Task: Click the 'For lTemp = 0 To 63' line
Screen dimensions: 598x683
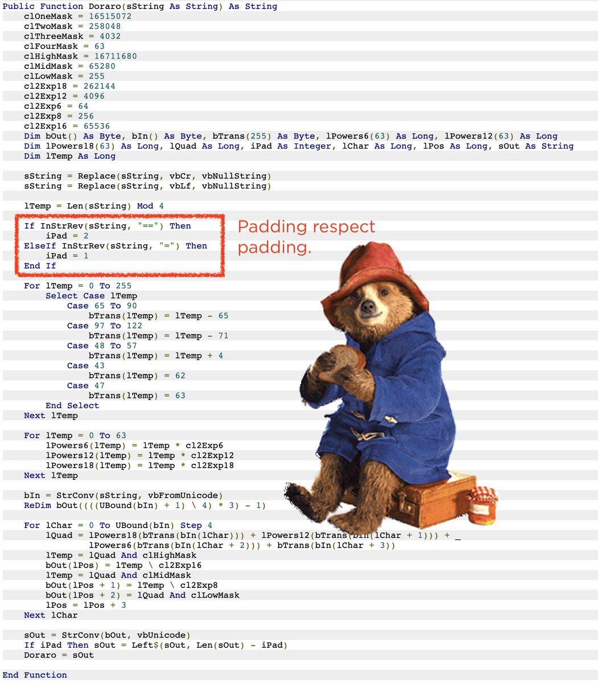Action: (x=75, y=435)
